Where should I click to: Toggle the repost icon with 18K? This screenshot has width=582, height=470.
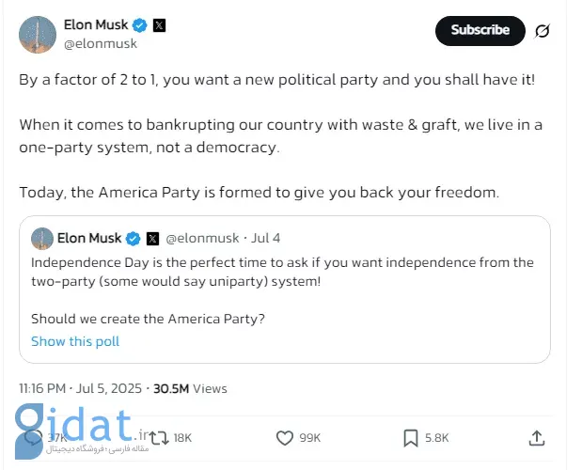(x=159, y=438)
